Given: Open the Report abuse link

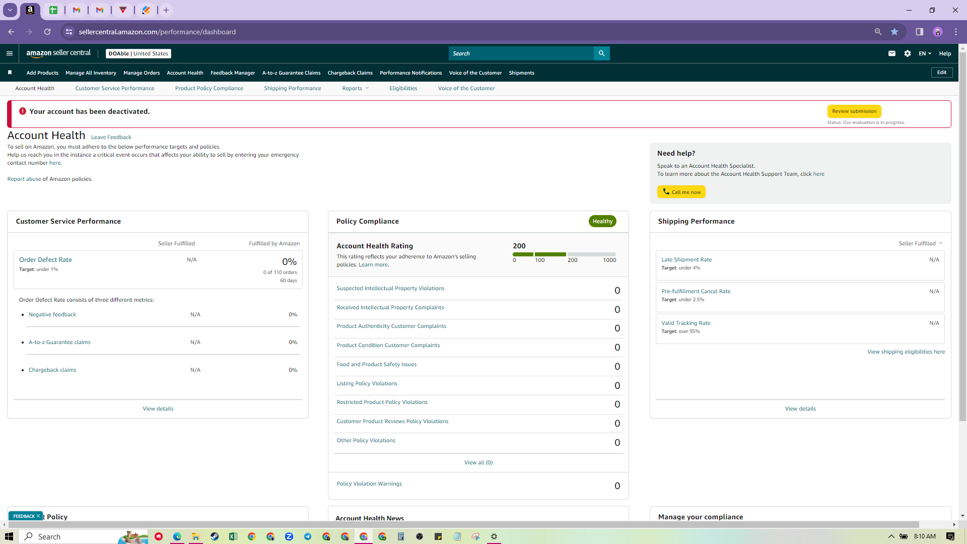Looking at the screenshot, I should (24, 179).
